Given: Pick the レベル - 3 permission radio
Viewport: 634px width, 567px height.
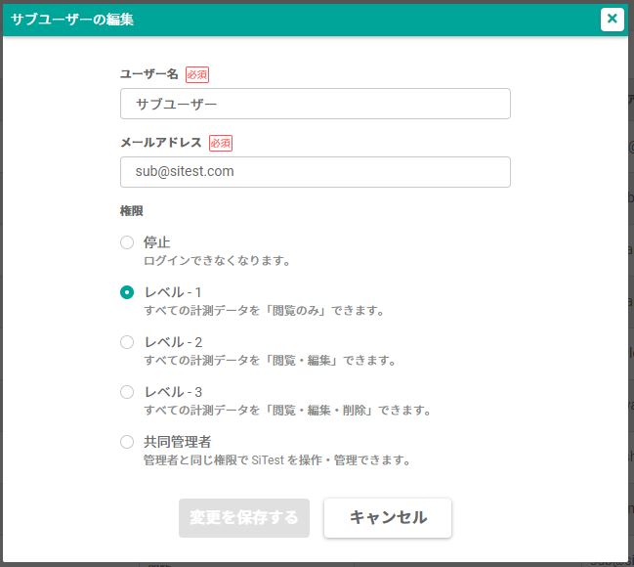Looking at the screenshot, I should [127, 392].
